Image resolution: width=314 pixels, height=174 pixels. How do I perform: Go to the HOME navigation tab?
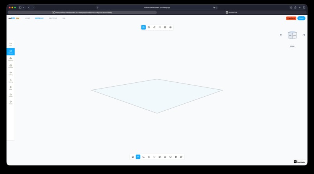[27, 18]
